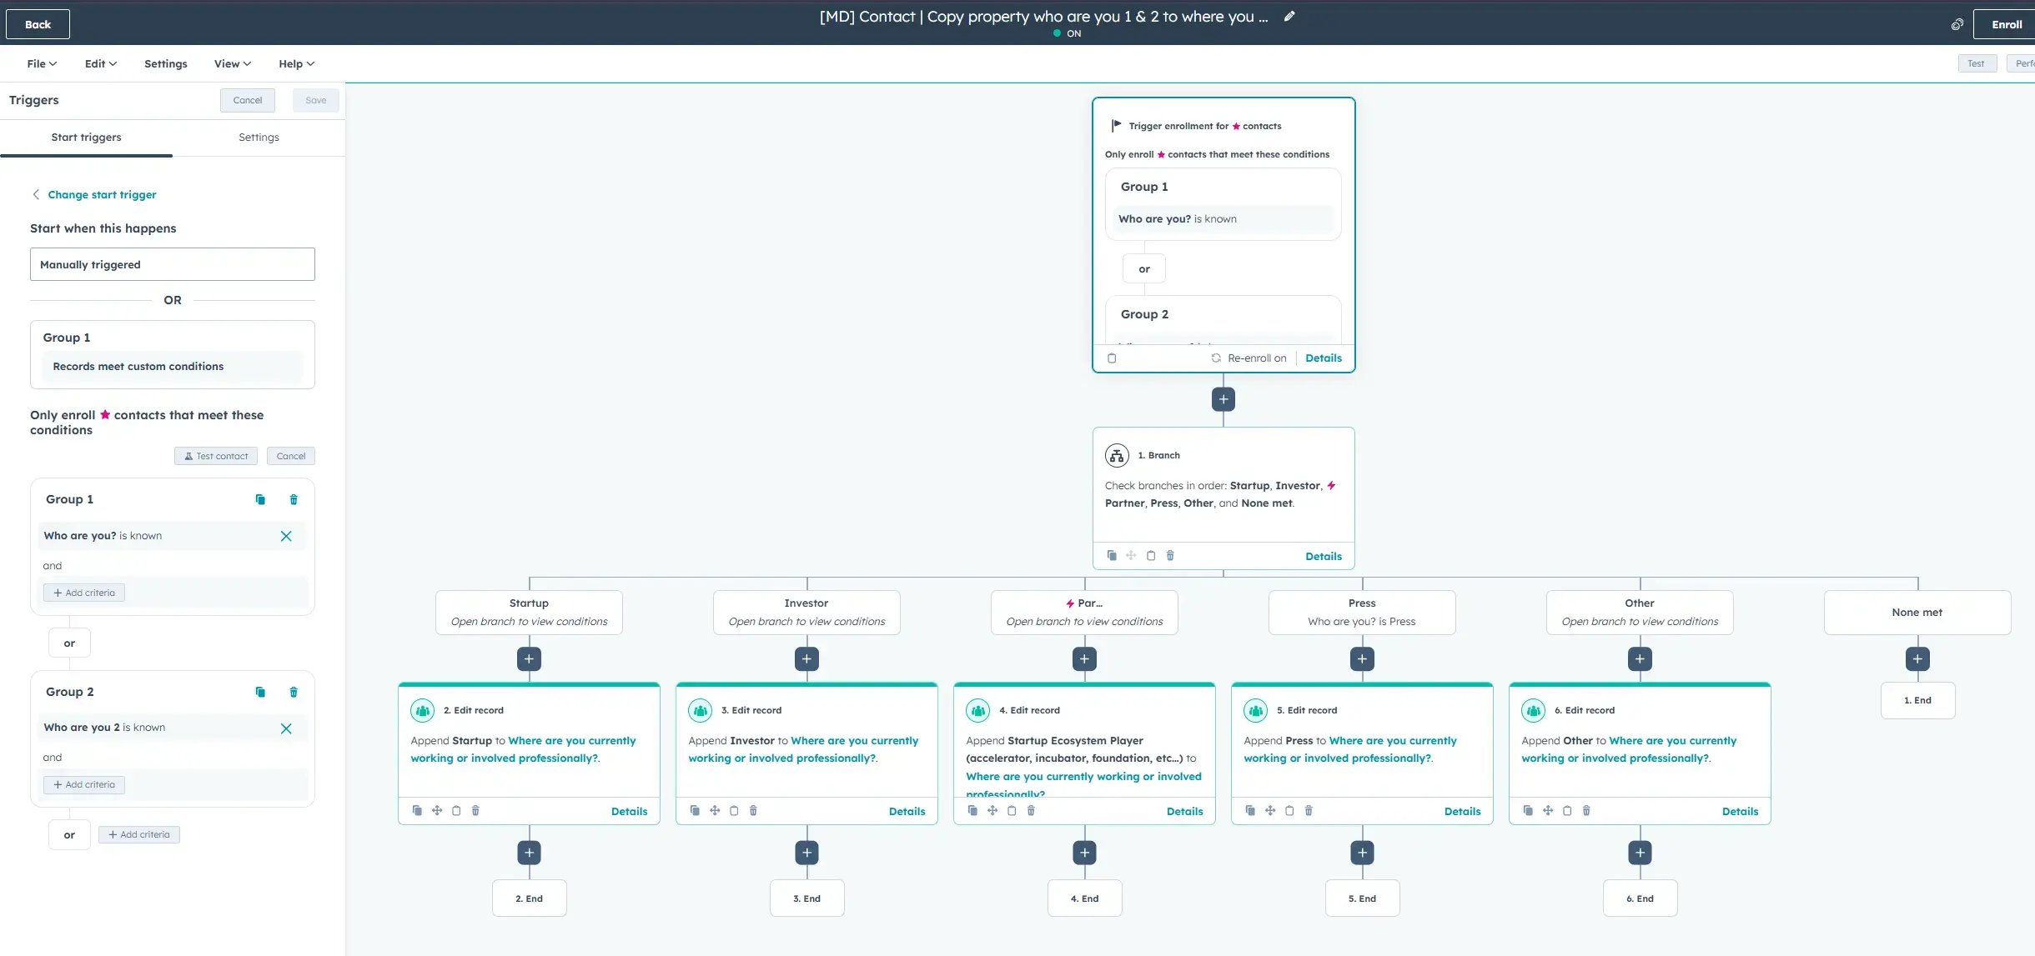The width and height of the screenshot is (2035, 956).
Task: Open the View menu dropdown
Action: 231,63
